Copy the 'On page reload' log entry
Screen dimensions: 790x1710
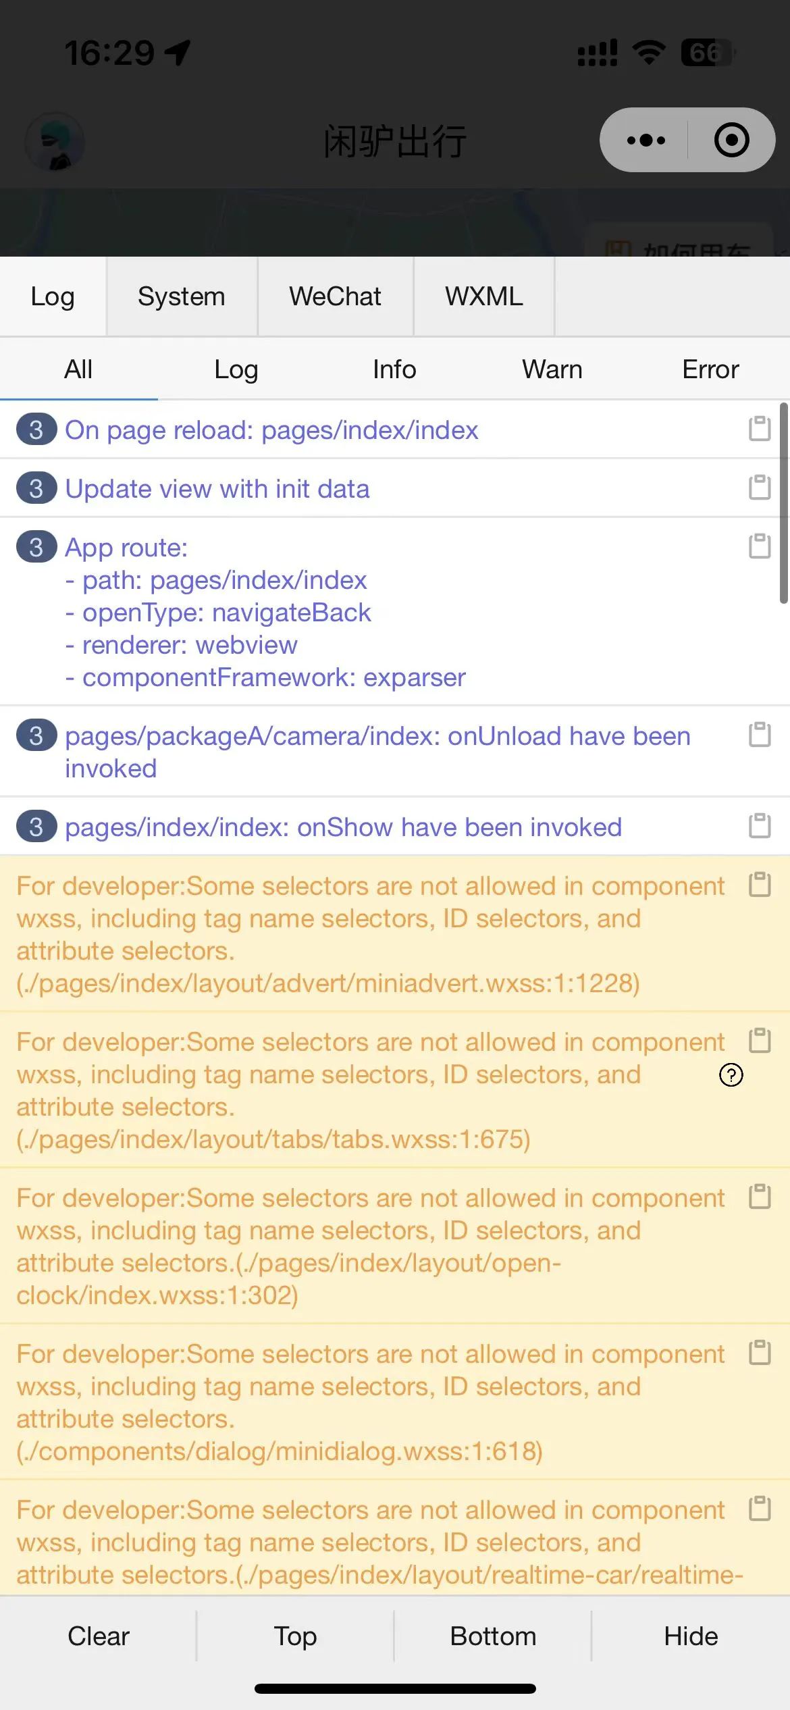[760, 429]
